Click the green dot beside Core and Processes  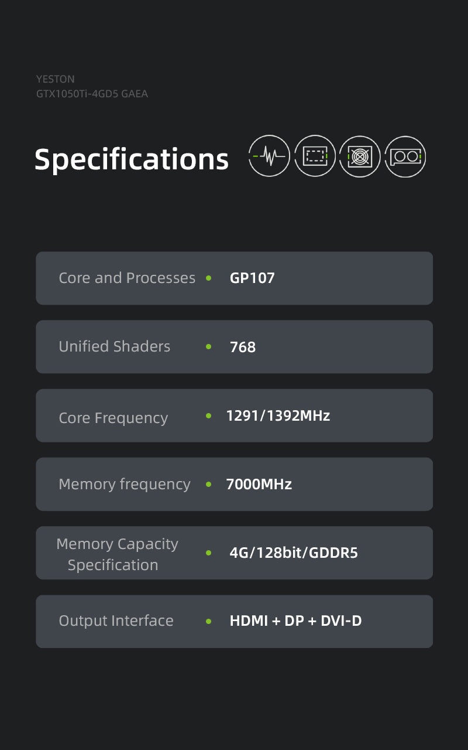tap(209, 278)
